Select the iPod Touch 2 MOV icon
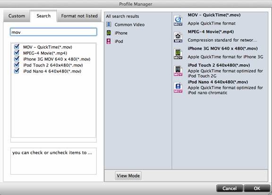The image size is (272, 195). 178,71
